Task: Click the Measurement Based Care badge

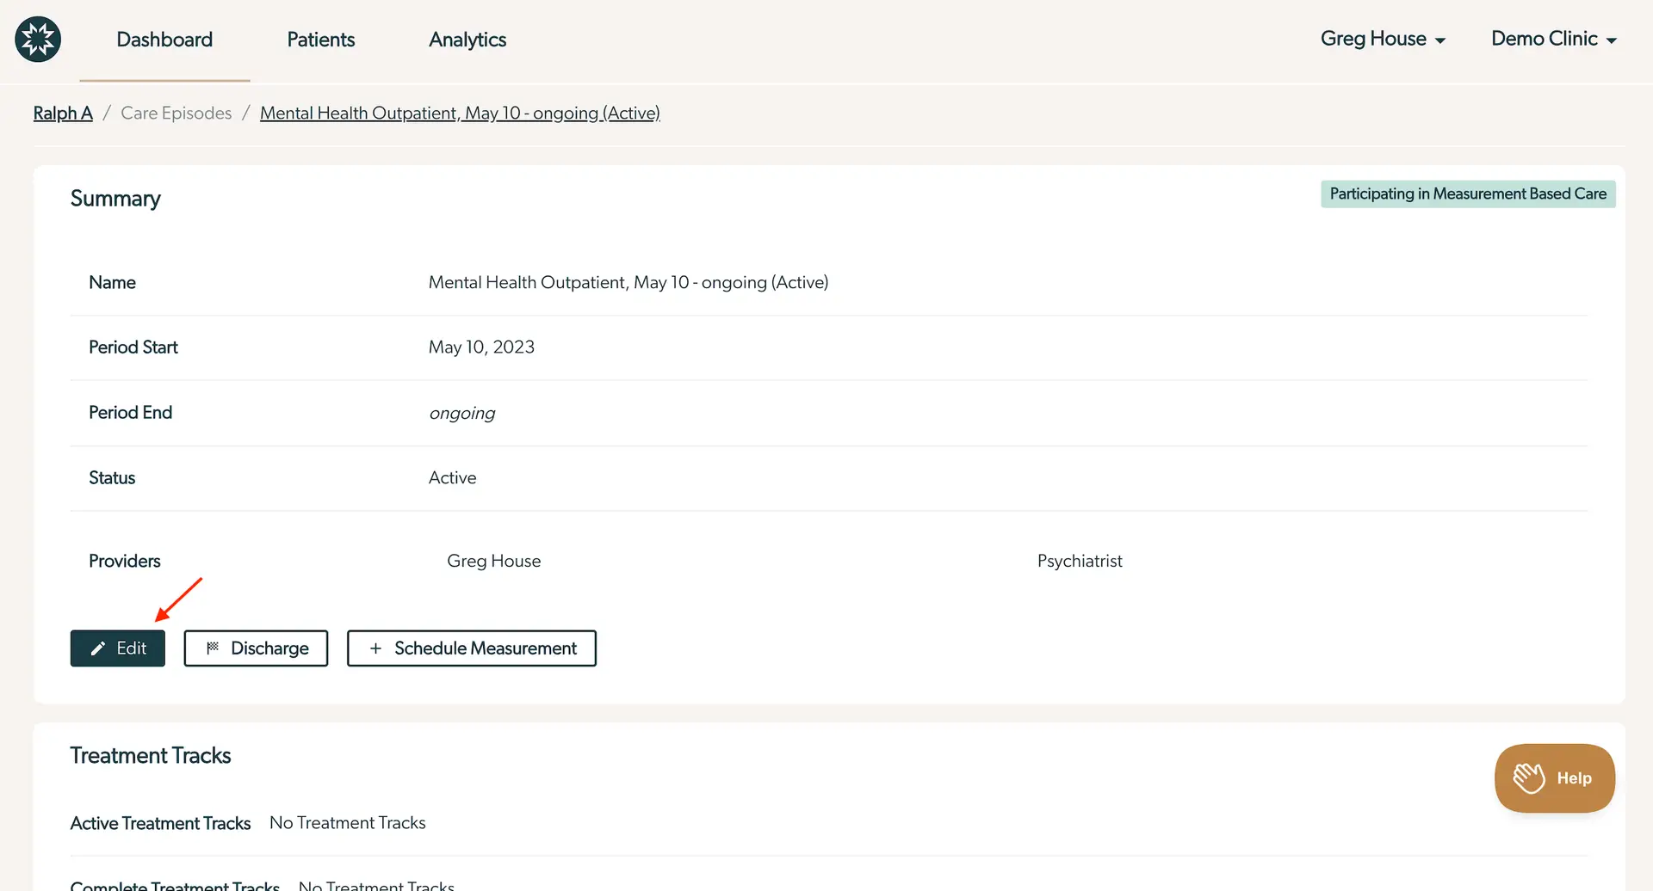Action: [x=1467, y=194]
